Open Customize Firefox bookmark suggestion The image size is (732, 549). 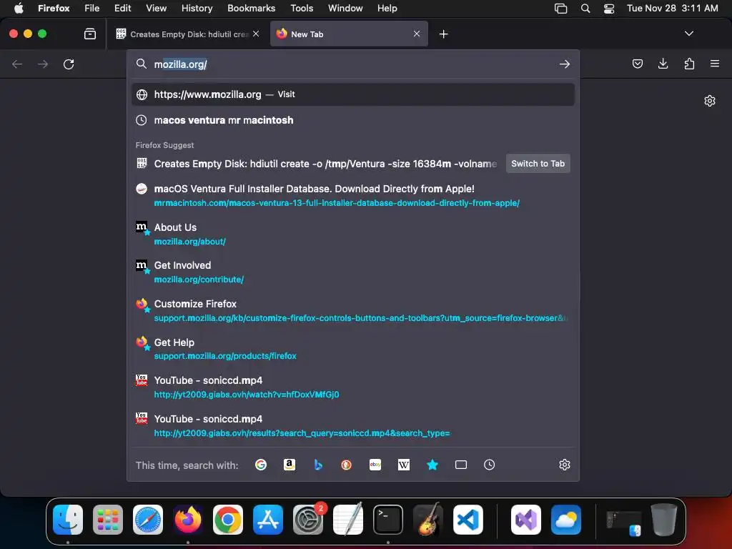(x=353, y=310)
